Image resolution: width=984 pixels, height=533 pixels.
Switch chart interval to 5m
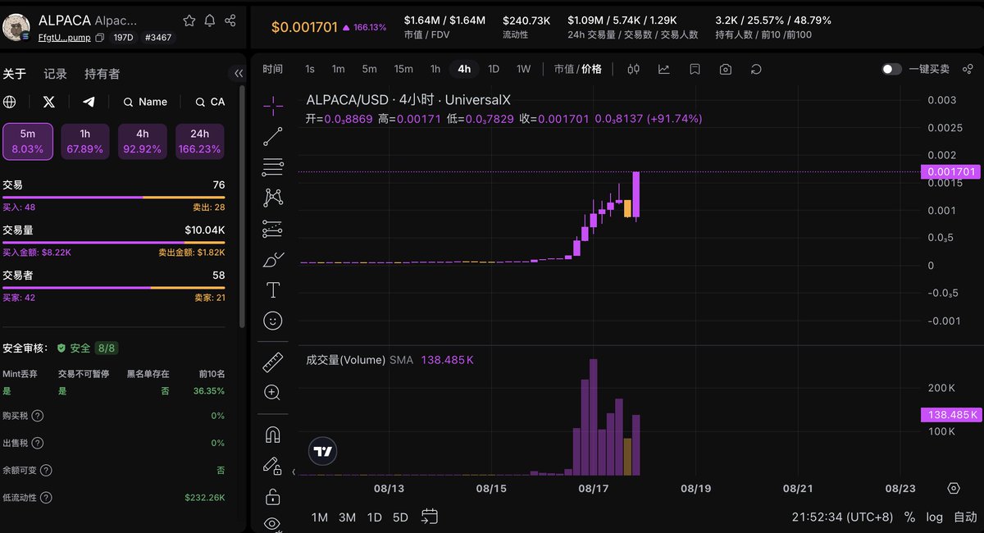pos(369,69)
